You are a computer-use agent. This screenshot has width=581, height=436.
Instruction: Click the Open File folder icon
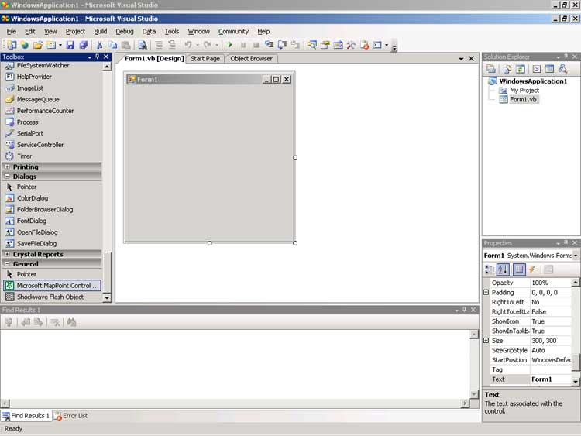[38, 45]
